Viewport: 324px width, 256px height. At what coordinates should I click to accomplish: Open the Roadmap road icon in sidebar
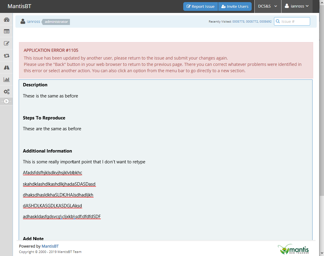tap(6, 68)
